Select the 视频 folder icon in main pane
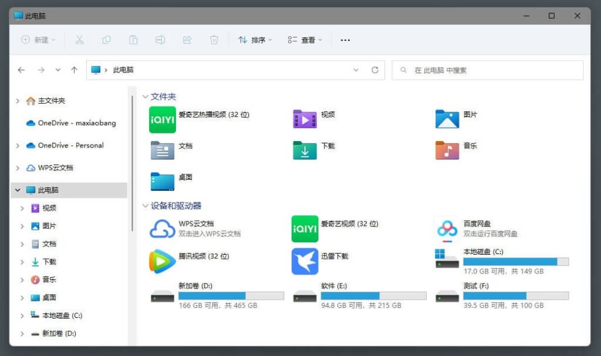Image resolution: width=601 pixels, height=356 pixels. click(x=305, y=119)
